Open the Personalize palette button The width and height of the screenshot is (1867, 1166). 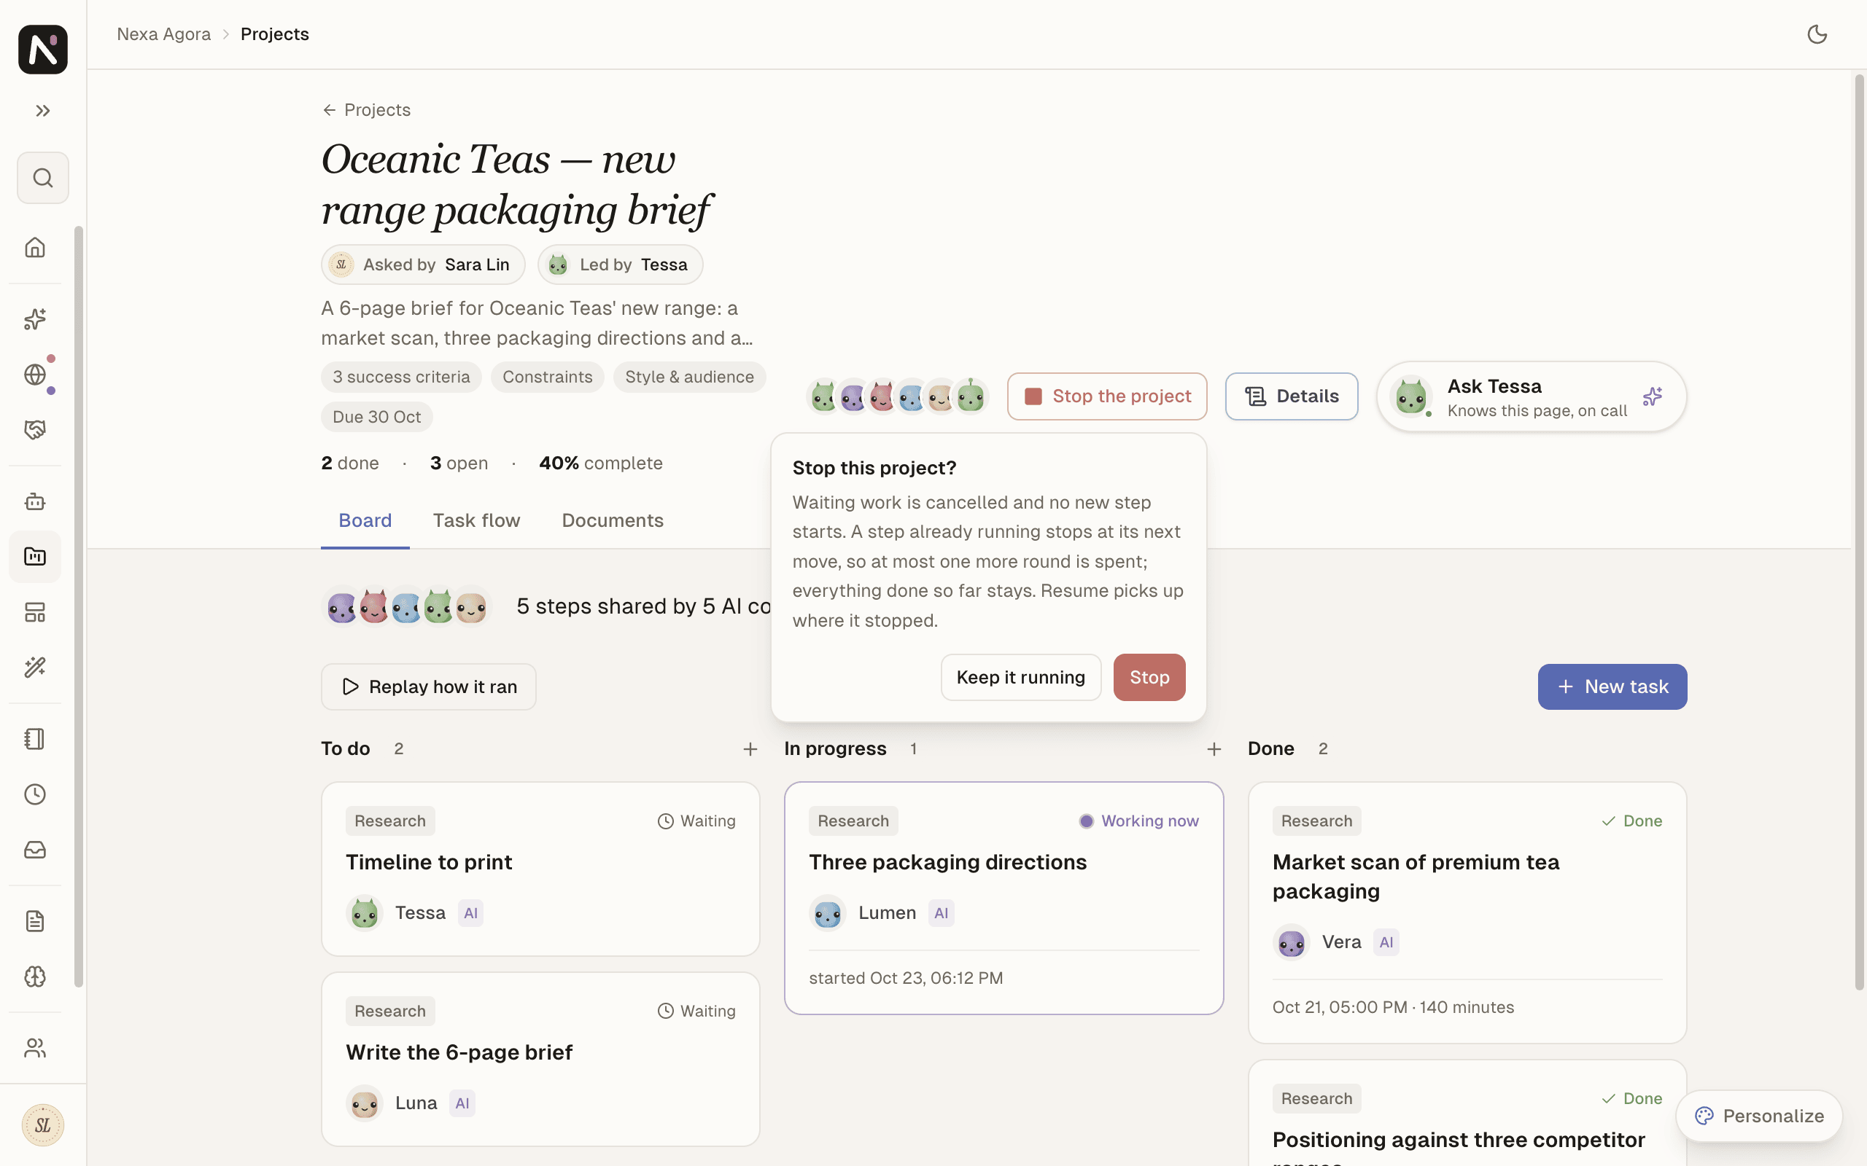[1759, 1116]
